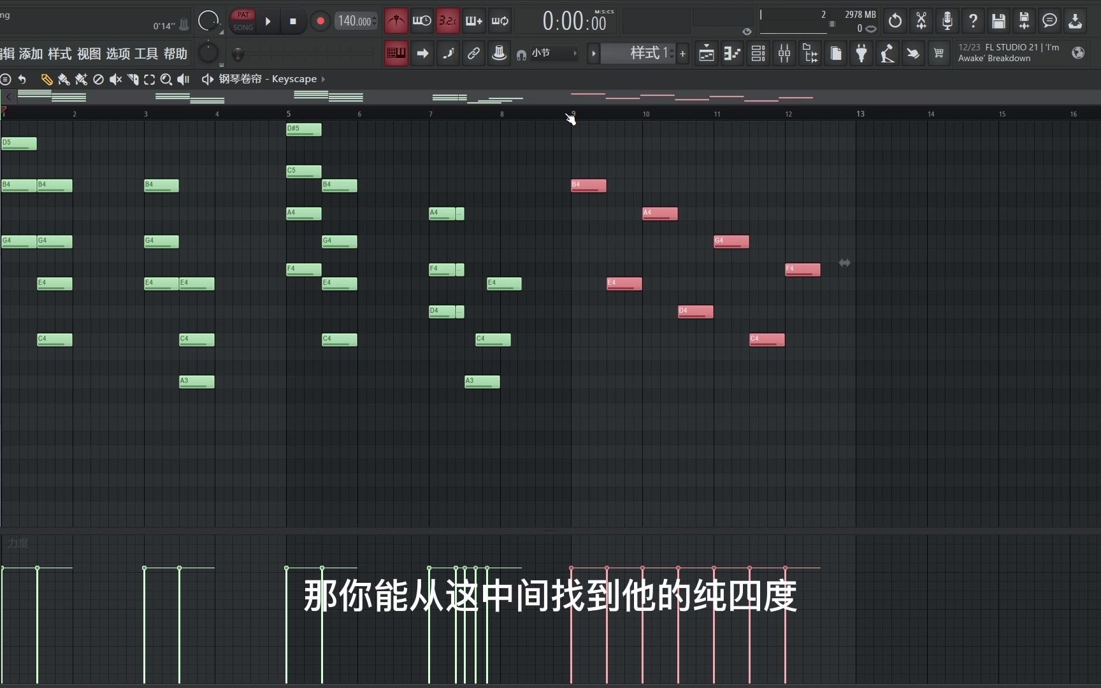Open the audio editor scissors icon
Screen dimensions: 1101x688
click(x=921, y=21)
